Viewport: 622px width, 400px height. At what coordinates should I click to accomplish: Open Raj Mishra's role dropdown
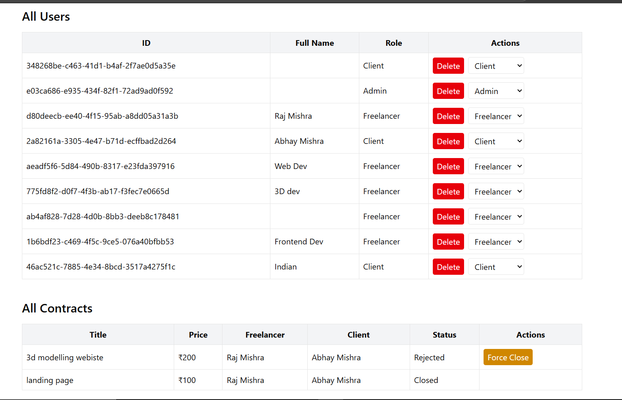(496, 116)
